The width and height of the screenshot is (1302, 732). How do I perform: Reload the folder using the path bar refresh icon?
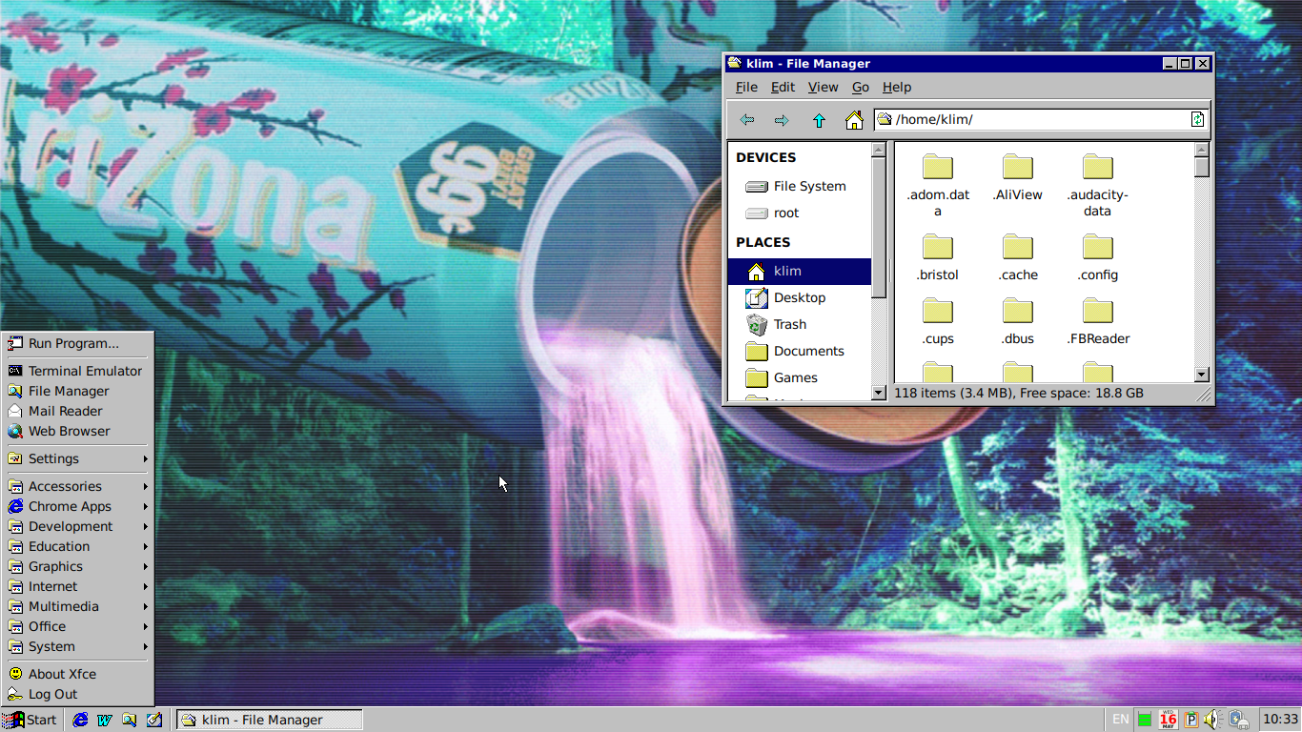click(1197, 119)
